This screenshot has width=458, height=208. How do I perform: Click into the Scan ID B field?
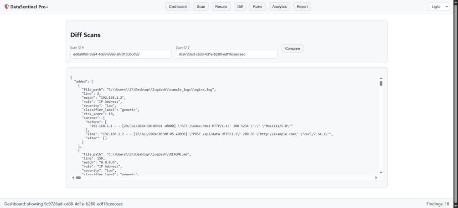pos(226,54)
